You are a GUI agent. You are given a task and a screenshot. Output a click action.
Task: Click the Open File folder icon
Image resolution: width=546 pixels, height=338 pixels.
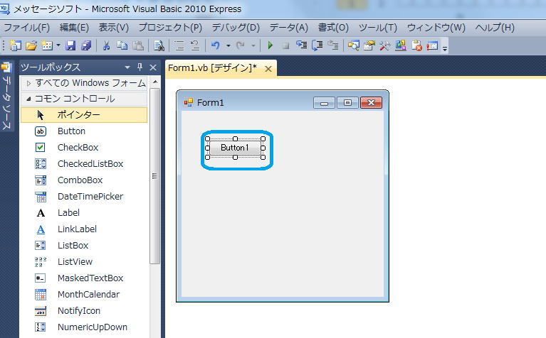[x=31, y=45]
